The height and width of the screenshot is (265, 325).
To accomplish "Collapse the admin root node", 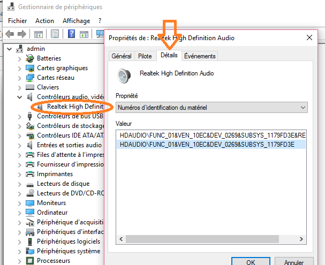I will pyautogui.click(x=9, y=49).
